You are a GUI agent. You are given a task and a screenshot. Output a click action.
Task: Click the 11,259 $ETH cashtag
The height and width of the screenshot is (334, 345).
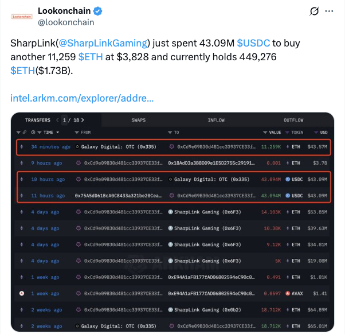[x=91, y=57]
